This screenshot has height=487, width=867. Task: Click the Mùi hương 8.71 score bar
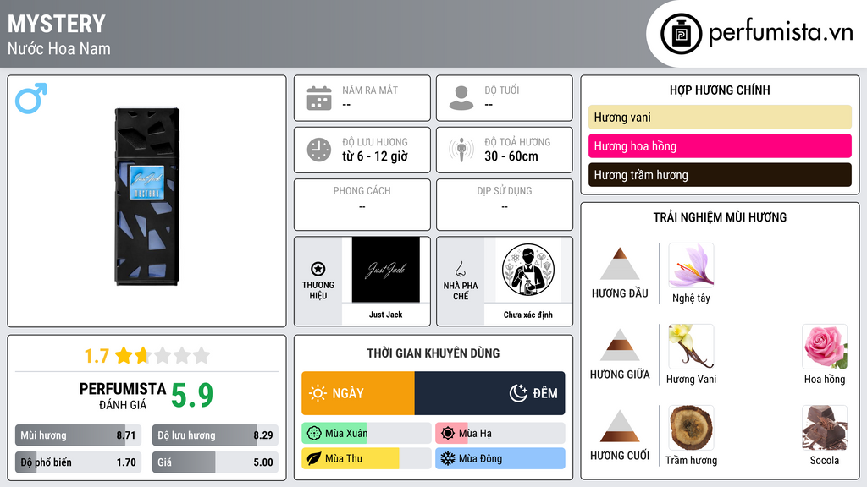point(78,435)
